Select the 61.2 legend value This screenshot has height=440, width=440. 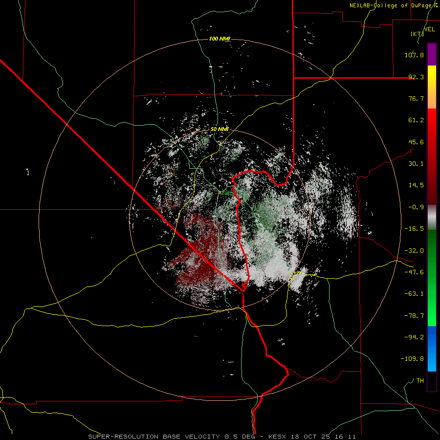416,120
